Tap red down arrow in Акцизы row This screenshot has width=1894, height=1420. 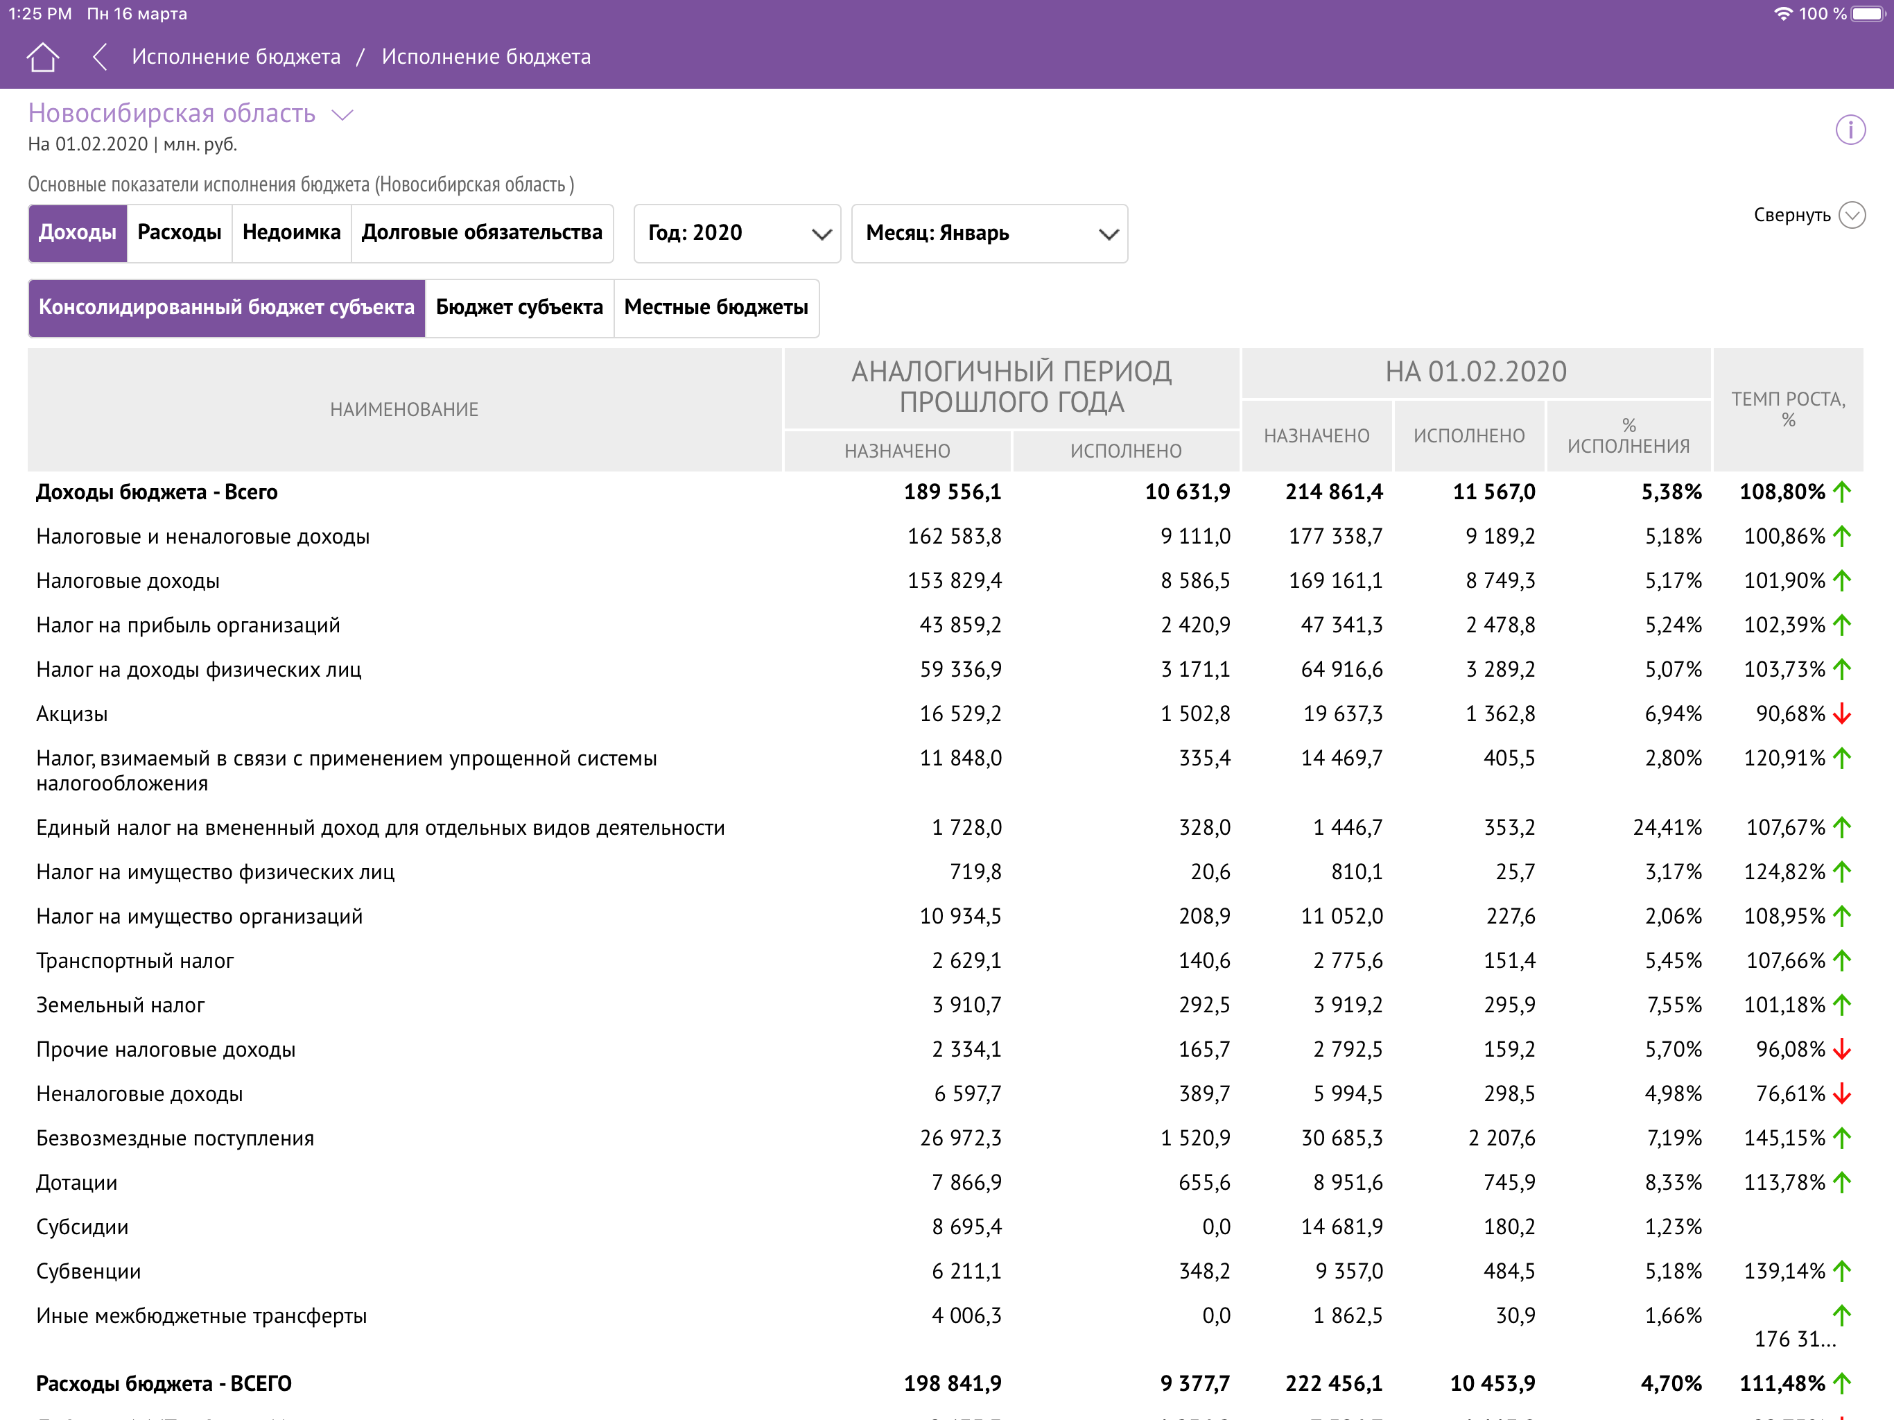coord(1842,714)
